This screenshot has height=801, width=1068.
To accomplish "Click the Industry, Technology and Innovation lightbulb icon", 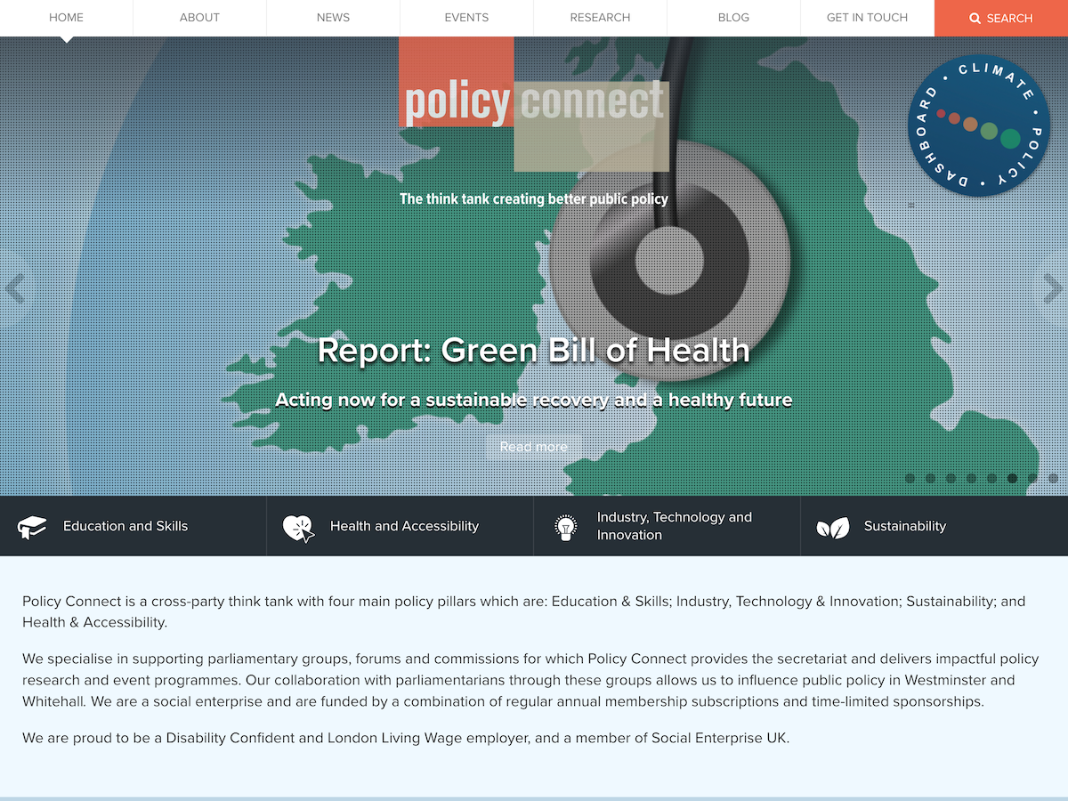I will tap(566, 528).
